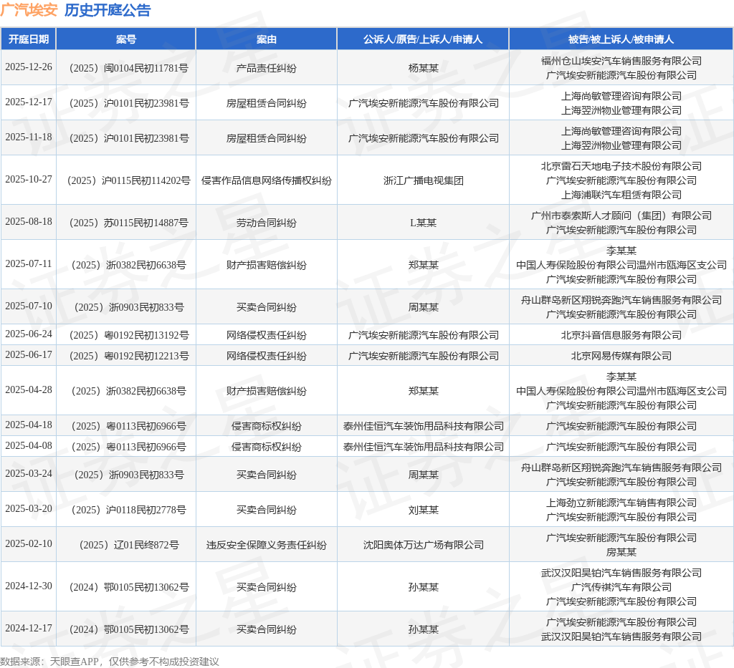Image resolution: width=734 pixels, height=668 pixels.
Task: Click the date 2024-12-17
Action: click(29, 628)
